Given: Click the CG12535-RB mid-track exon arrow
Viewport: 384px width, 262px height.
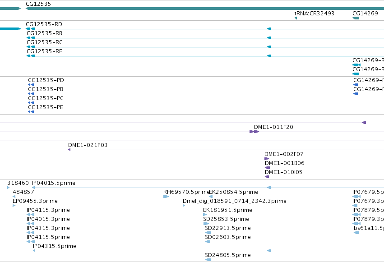Looking at the screenshot, I should (269, 38).
